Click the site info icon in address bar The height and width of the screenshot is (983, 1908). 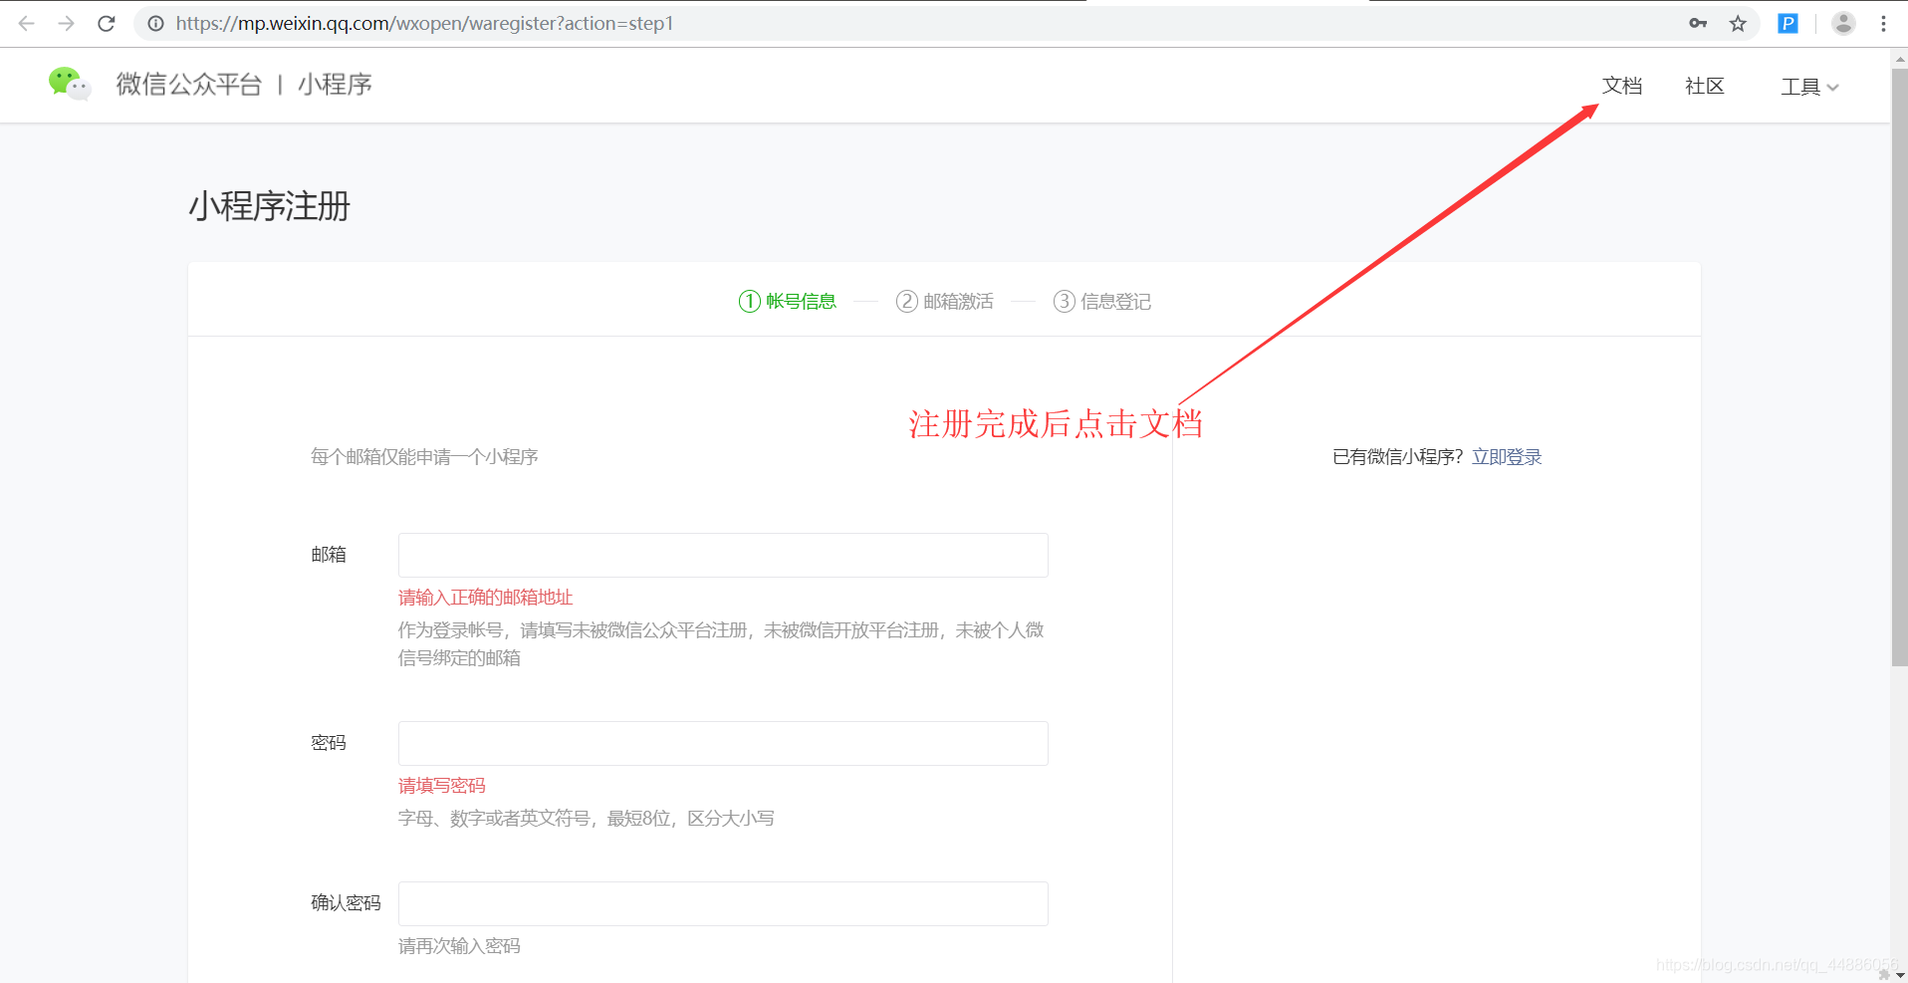156,23
